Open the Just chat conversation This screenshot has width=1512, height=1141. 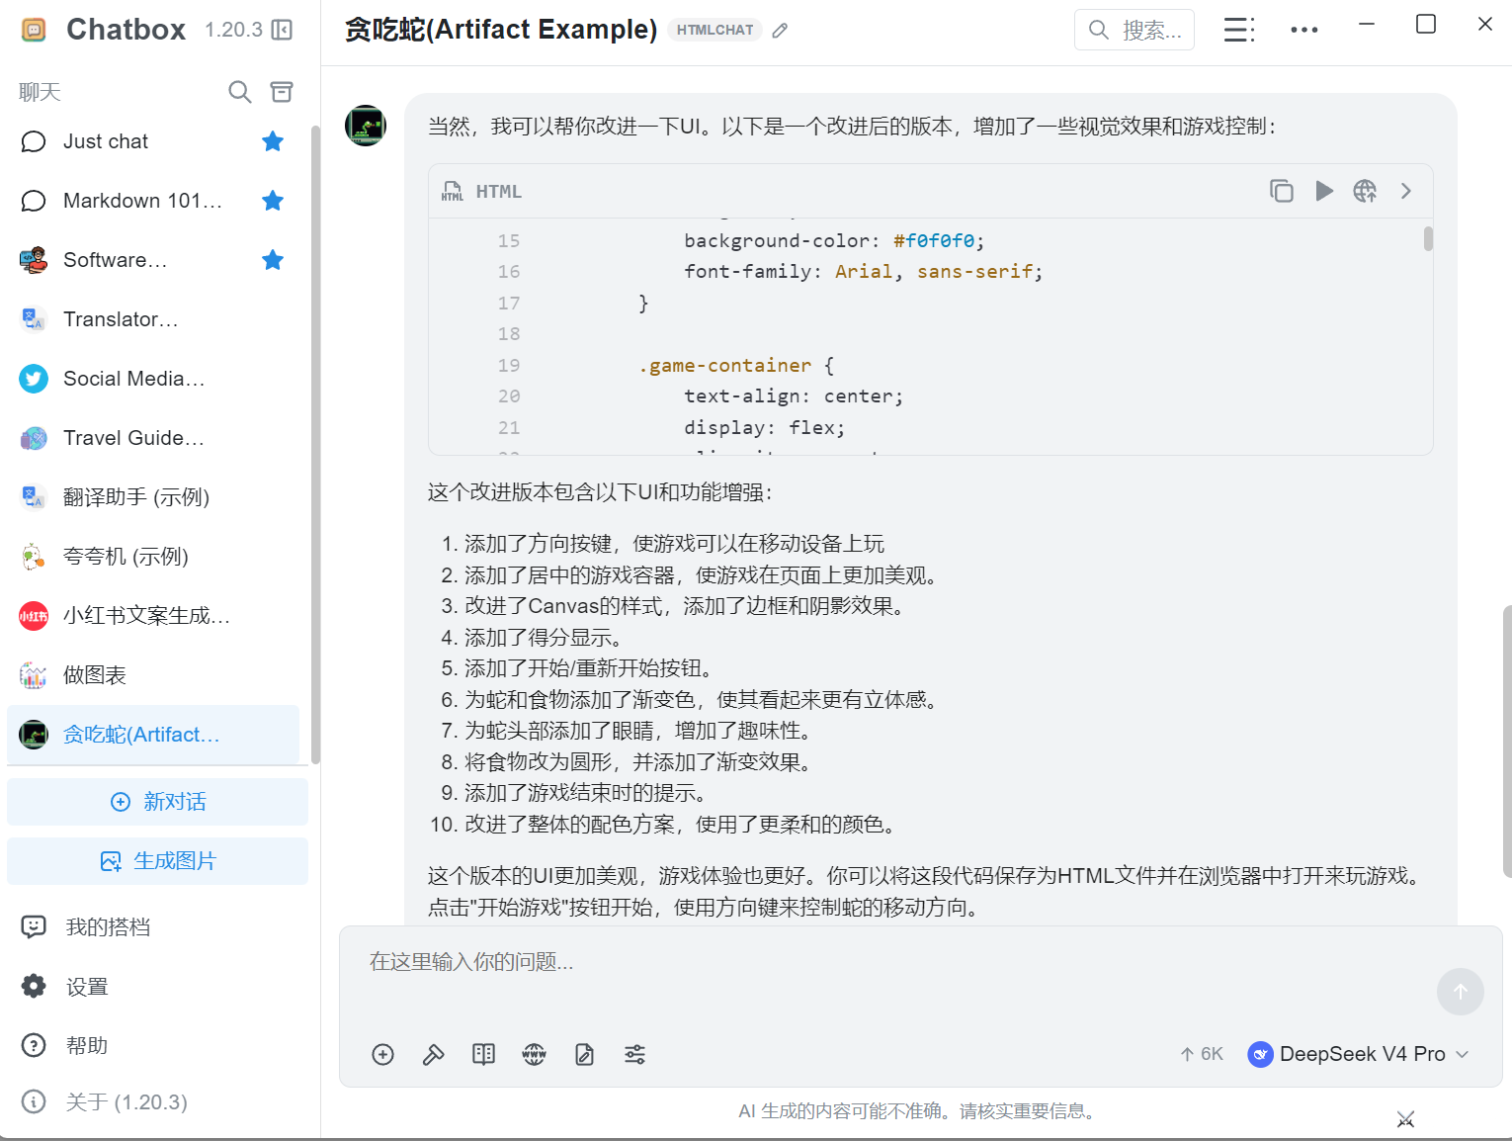tap(153, 141)
